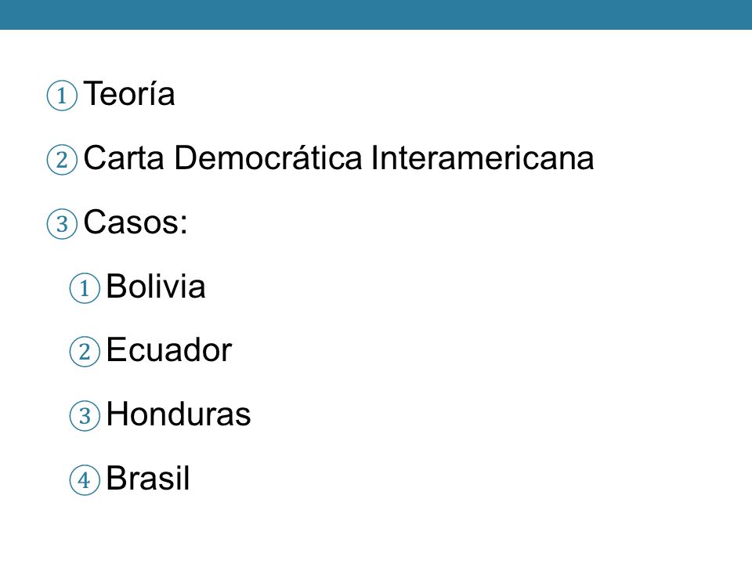Click the Ecuador sub-item text

point(169,349)
